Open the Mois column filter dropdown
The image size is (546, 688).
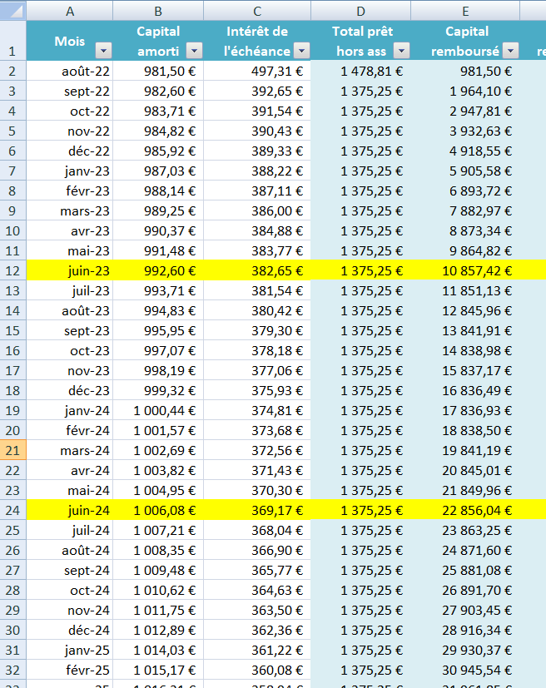[103, 51]
